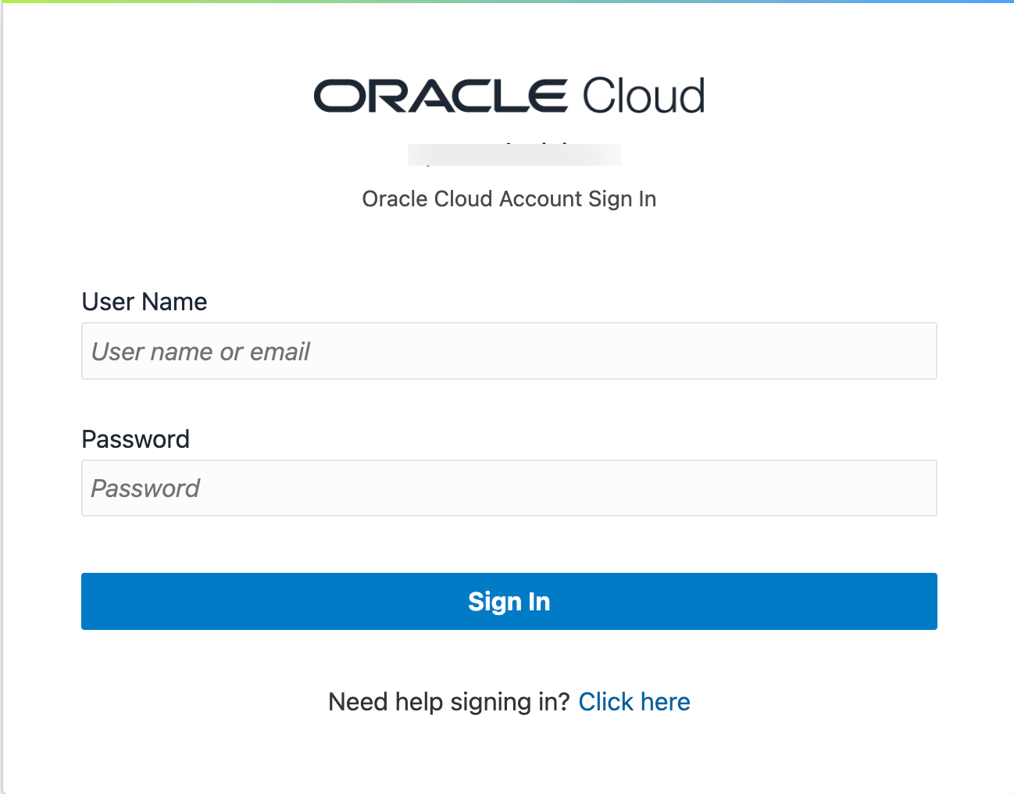Image resolution: width=1014 pixels, height=794 pixels.
Task: Click the "Need help signing in?" text
Action: coord(448,702)
